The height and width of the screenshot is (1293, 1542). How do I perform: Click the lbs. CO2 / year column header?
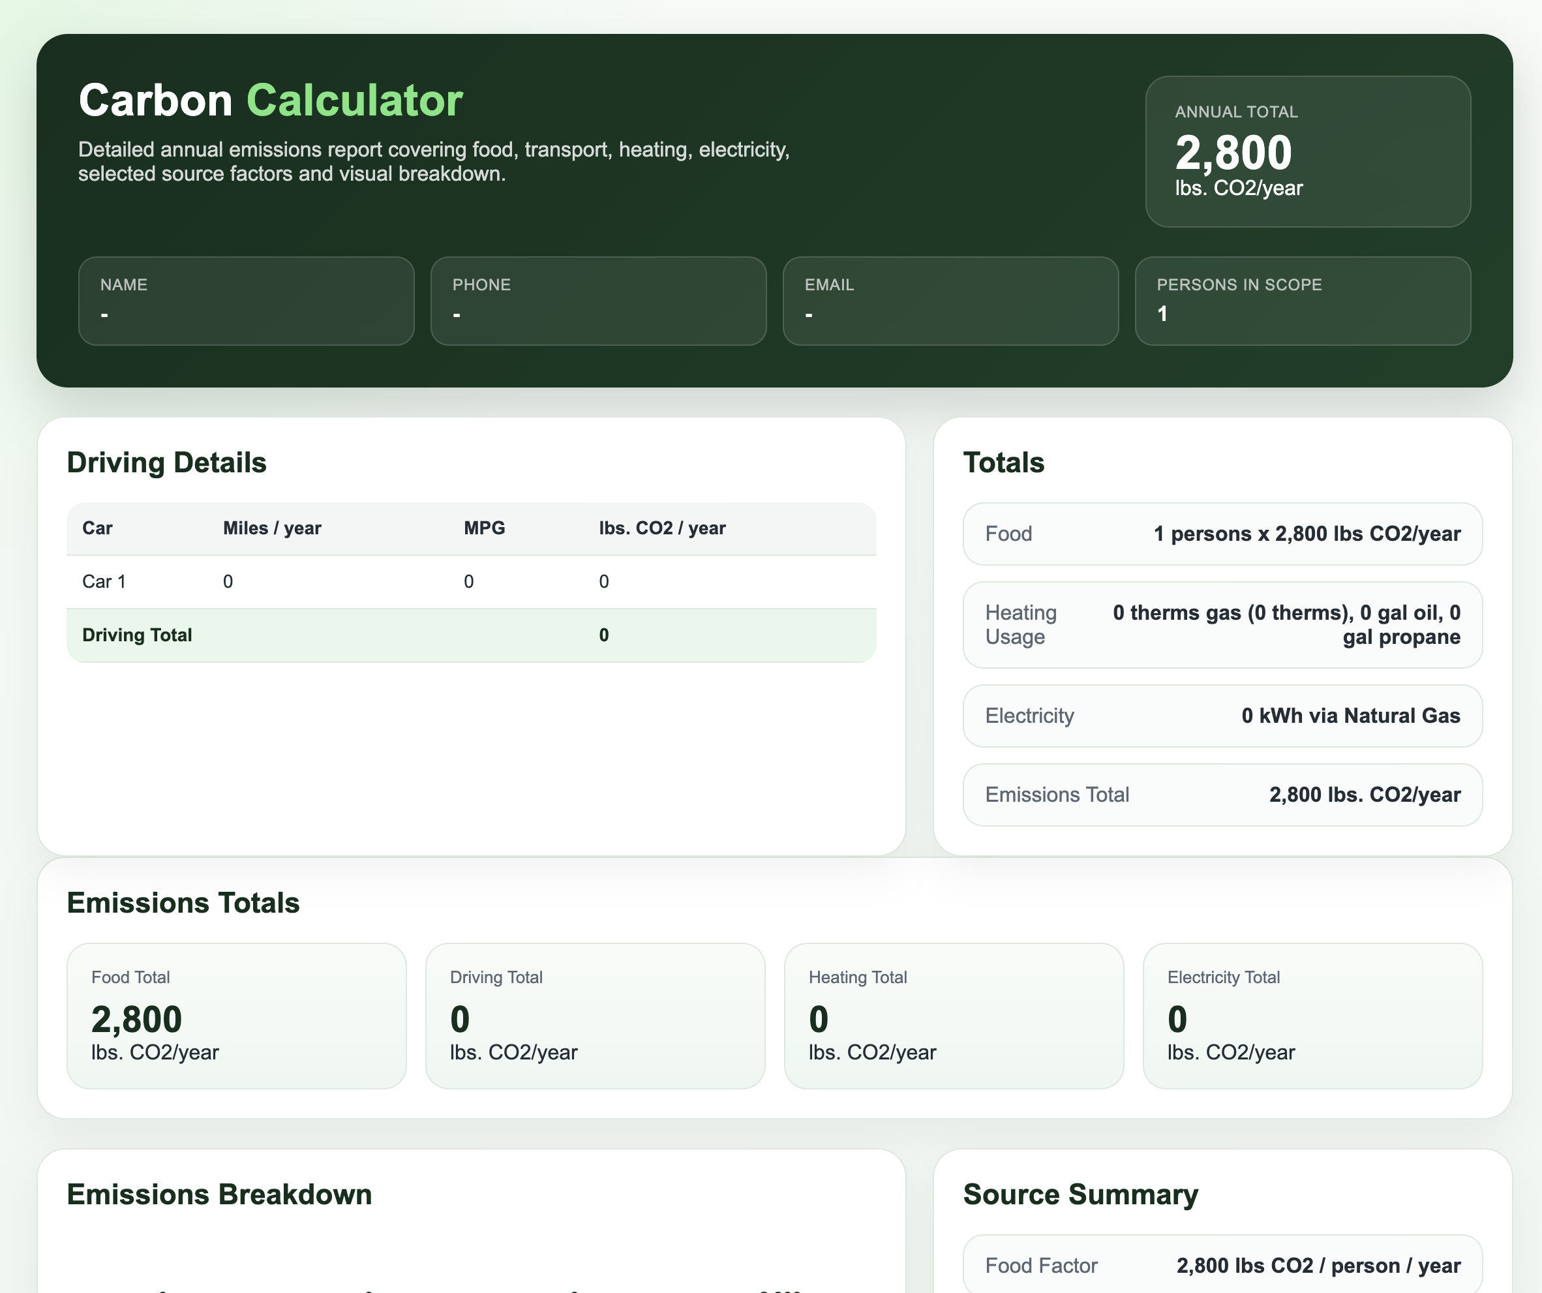coord(661,528)
